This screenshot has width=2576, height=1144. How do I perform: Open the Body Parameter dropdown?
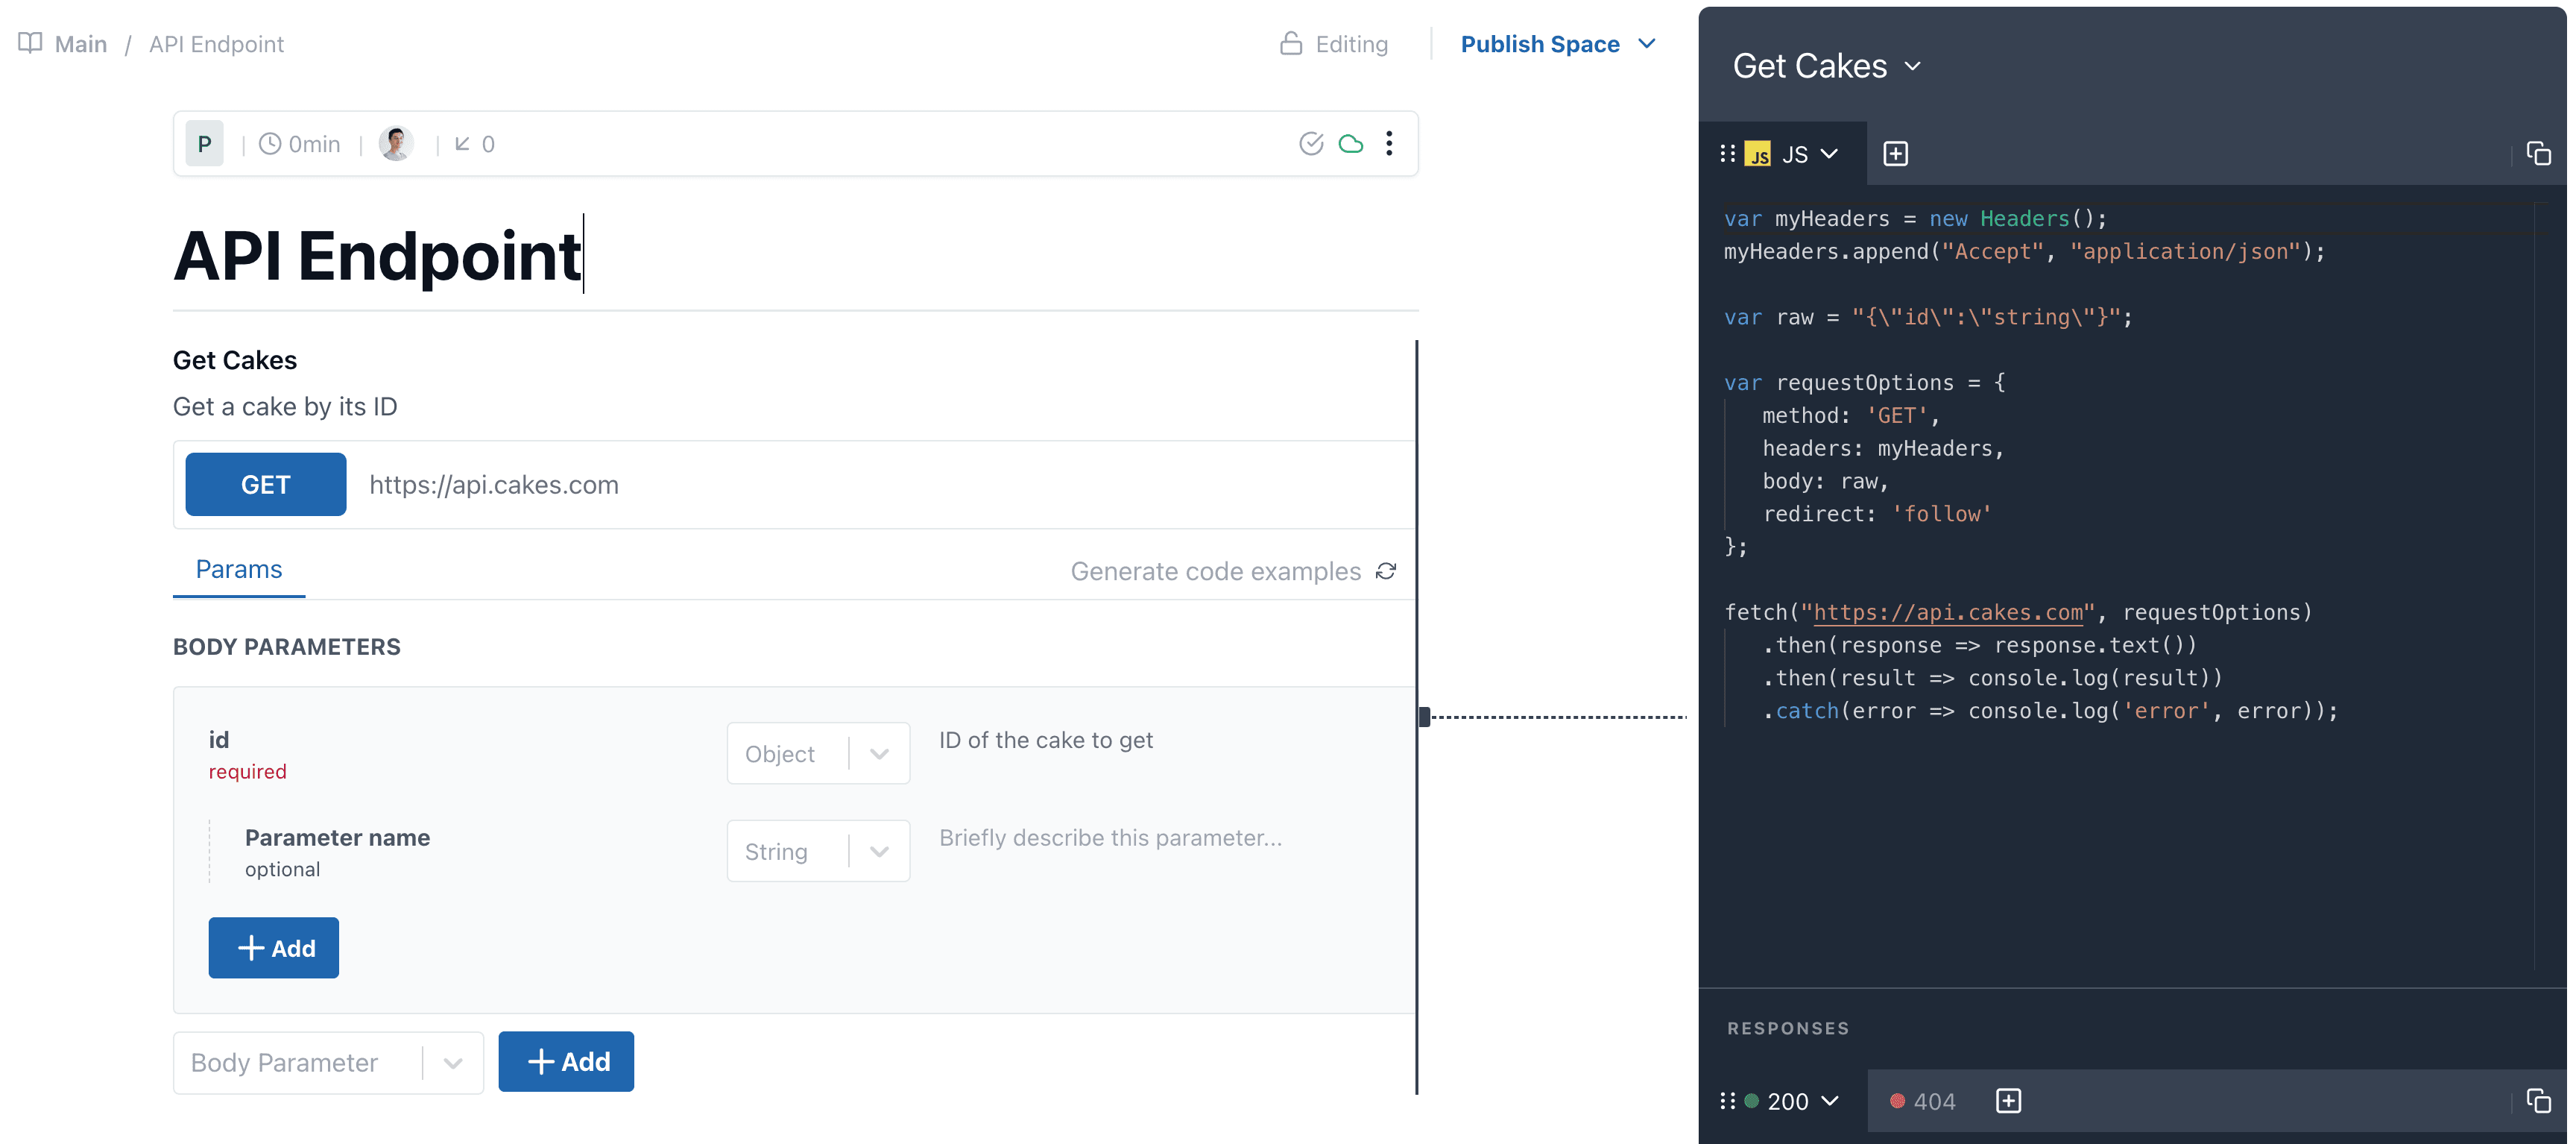point(328,1063)
